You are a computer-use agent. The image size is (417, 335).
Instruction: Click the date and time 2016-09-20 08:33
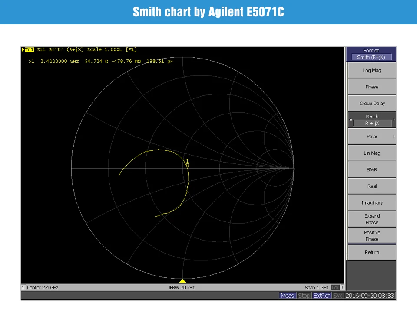click(370, 296)
